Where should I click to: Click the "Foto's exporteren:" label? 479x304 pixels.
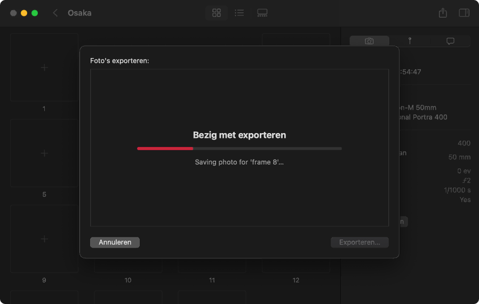119,61
